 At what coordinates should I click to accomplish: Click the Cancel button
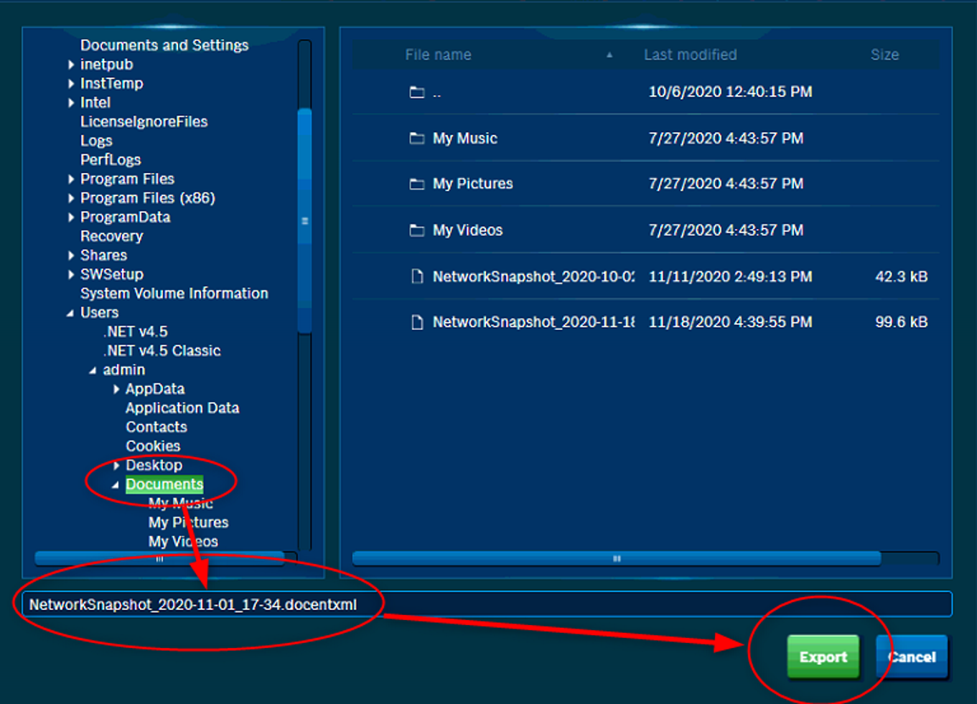pyautogui.click(x=912, y=657)
